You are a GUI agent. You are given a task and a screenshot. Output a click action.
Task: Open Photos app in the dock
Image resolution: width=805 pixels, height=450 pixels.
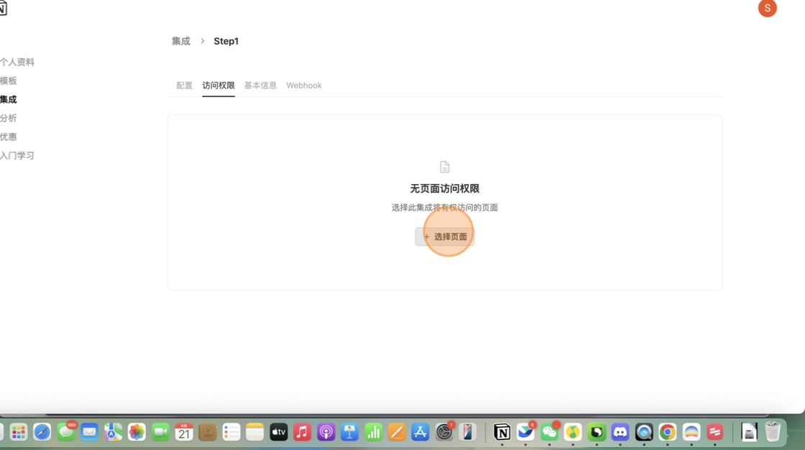click(x=137, y=432)
